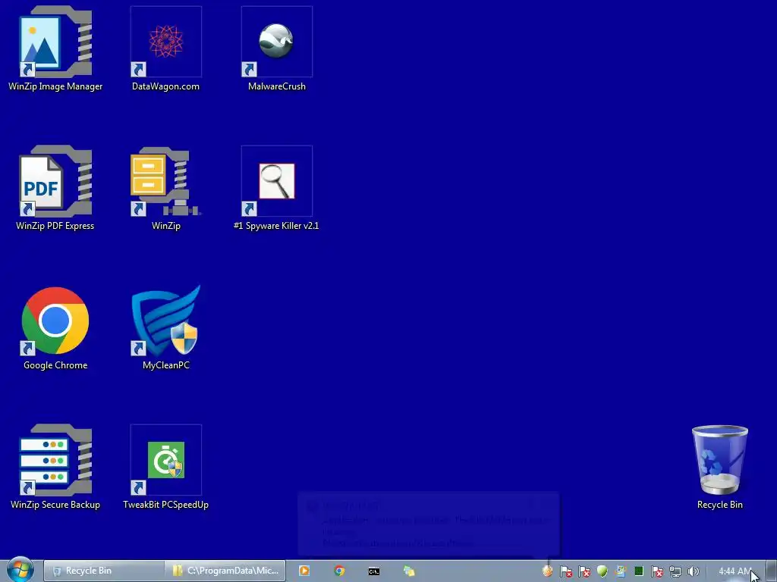Open the Windows Start menu orb
This screenshot has width=777, height=582.
[x=20, y=570]
